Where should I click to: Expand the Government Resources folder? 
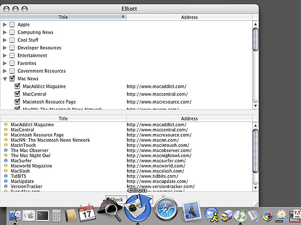point(5,71)
